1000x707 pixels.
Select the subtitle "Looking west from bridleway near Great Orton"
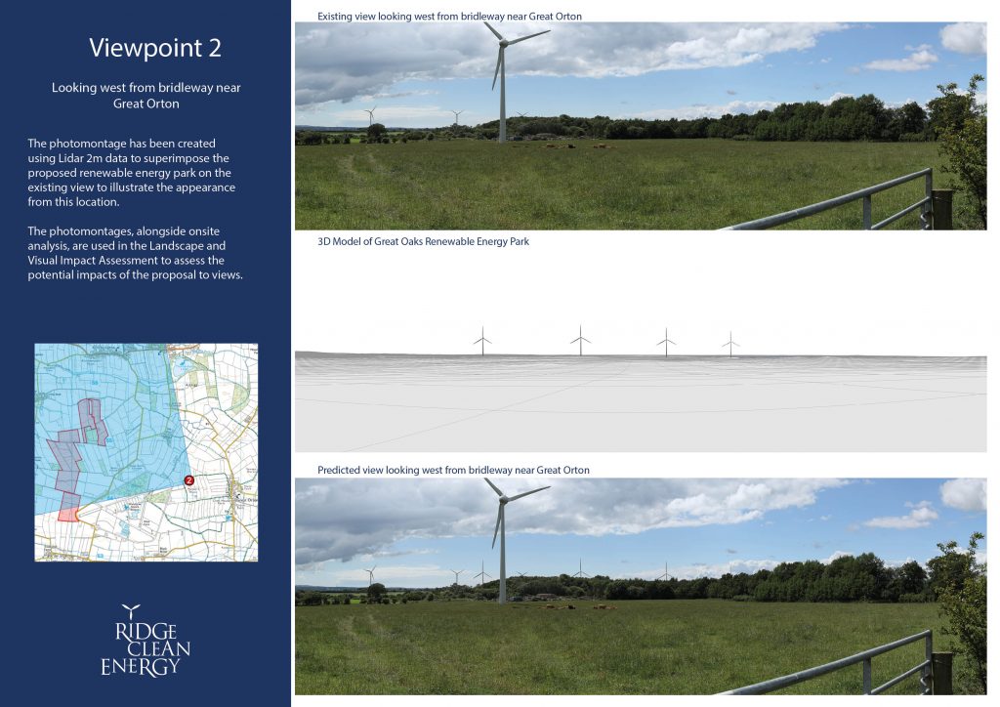coord(146,96)
